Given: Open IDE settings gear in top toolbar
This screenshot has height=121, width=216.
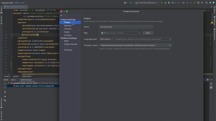Looking at the screenshot, I should click(x=210, y=3).
